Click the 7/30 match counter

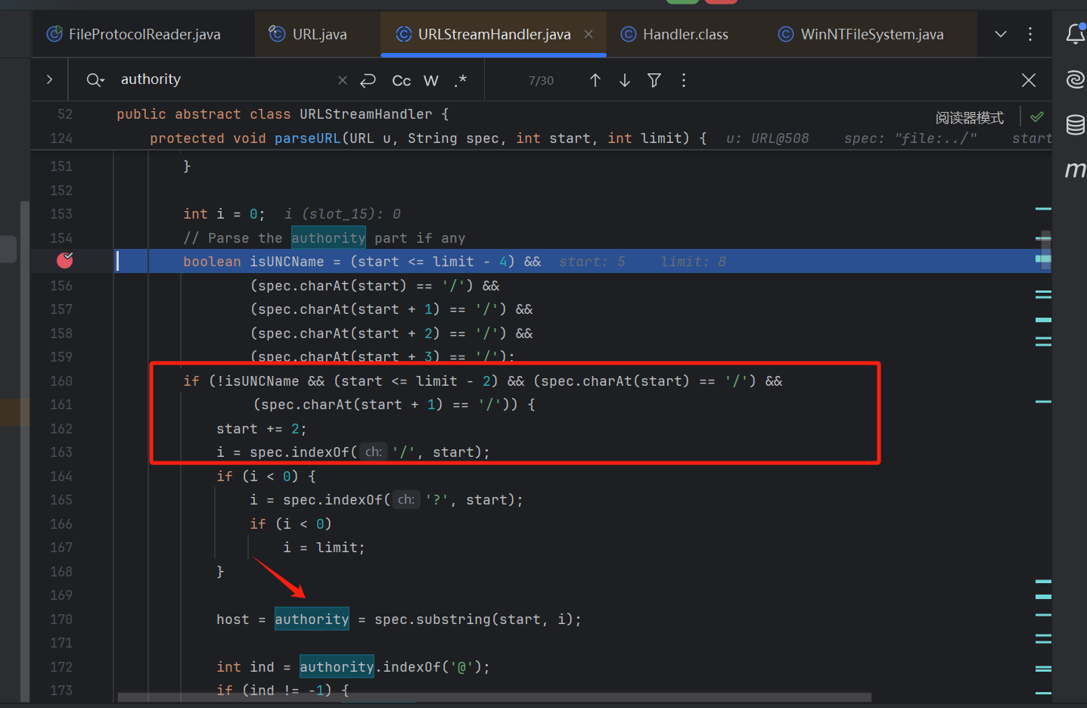[x=541, y=81]
